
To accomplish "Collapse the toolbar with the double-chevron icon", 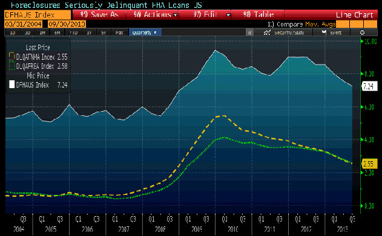I will (x=249, y=33).
